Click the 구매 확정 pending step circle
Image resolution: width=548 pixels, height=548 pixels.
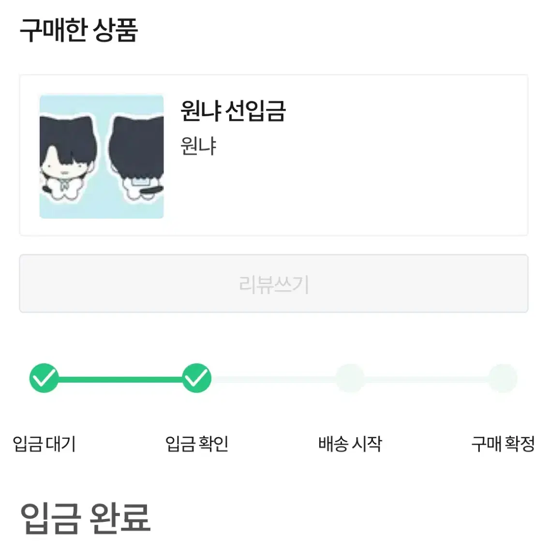tap(503, 378)
